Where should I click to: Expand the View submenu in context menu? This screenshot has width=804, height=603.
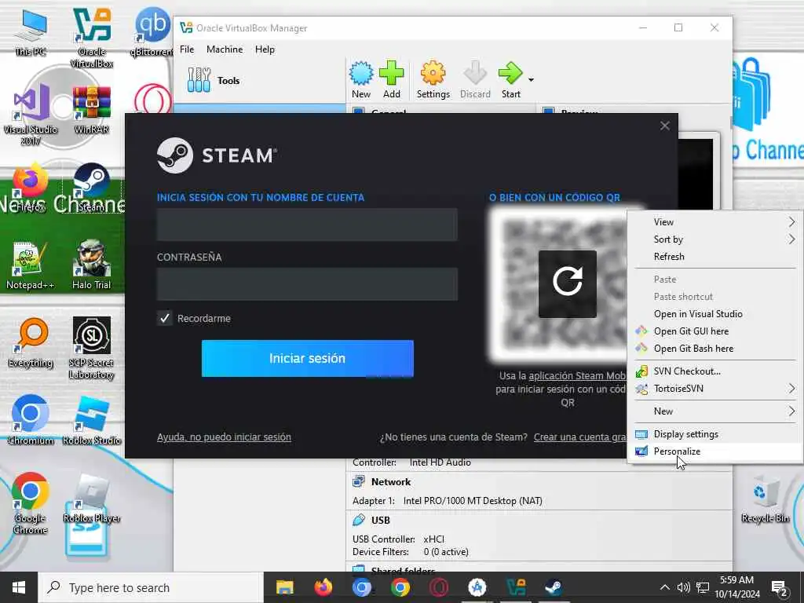tap(715, 222)
